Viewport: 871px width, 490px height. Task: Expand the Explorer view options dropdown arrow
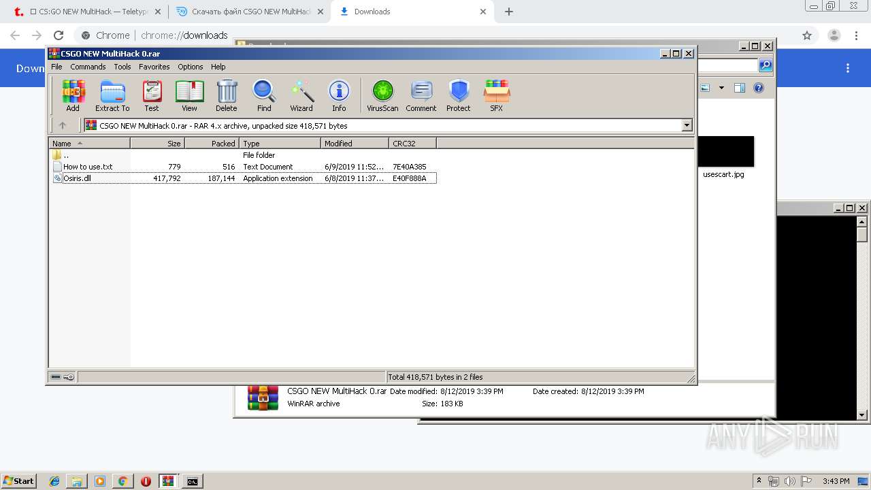click(721, 88)
